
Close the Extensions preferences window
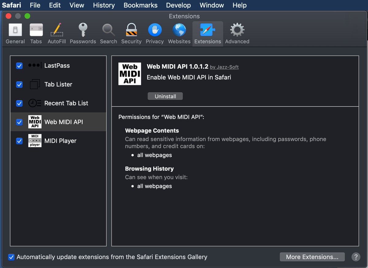9,16
